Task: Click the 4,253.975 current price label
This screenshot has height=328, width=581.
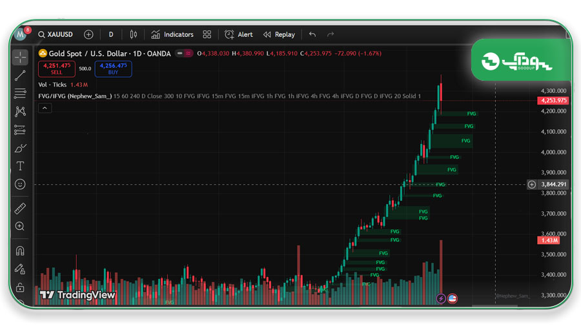Action: coord(553,101)
